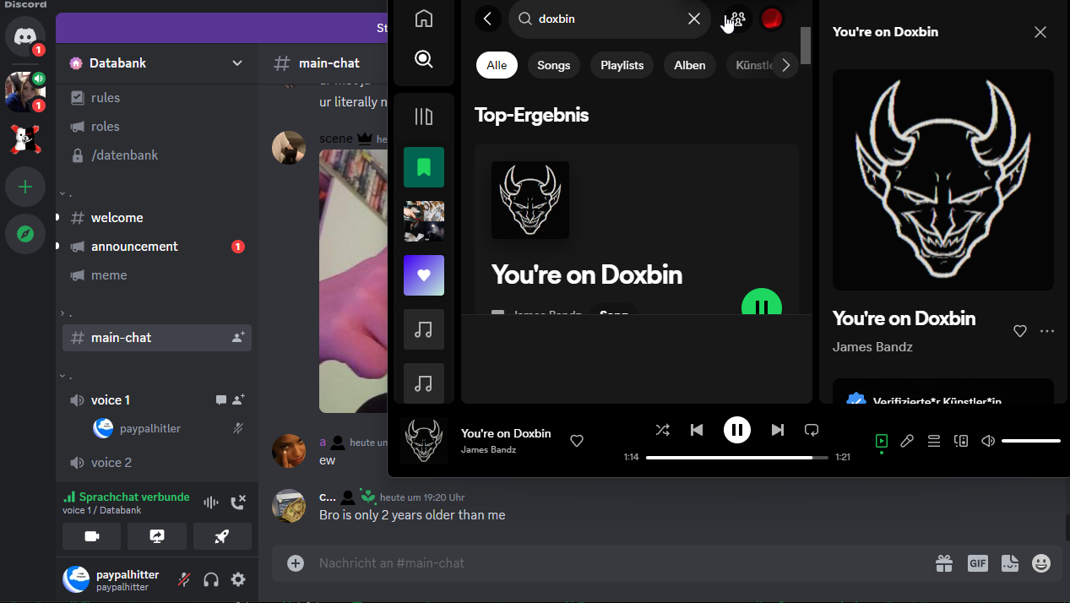Select the Songs filter tab
Image resolution: width=1070 pixels, height=603 pixels.
tap(554, 65)
